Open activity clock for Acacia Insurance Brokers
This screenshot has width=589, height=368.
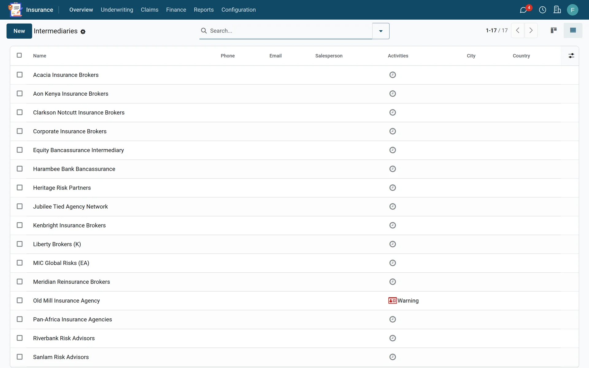393,75
